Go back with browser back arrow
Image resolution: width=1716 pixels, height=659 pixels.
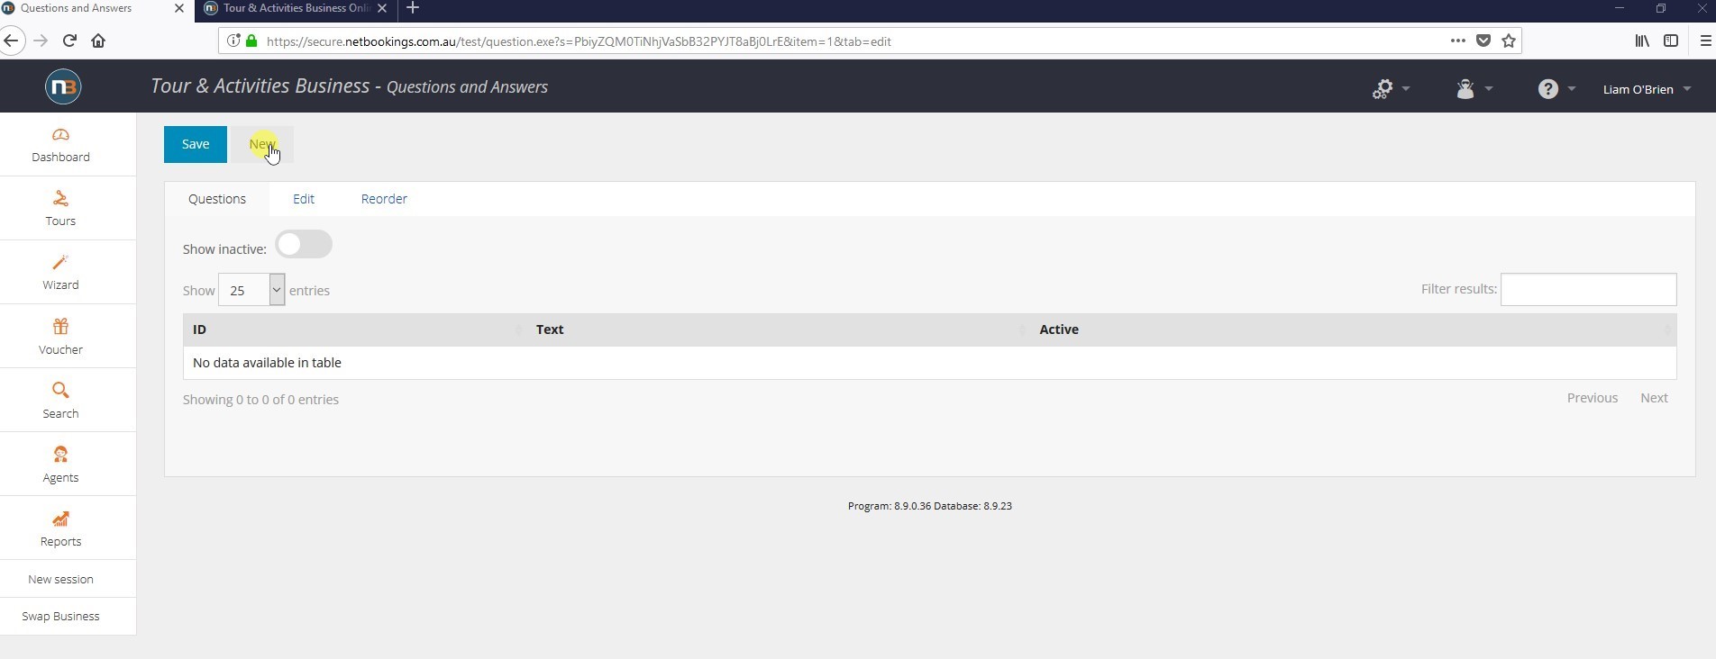[11, 41]
